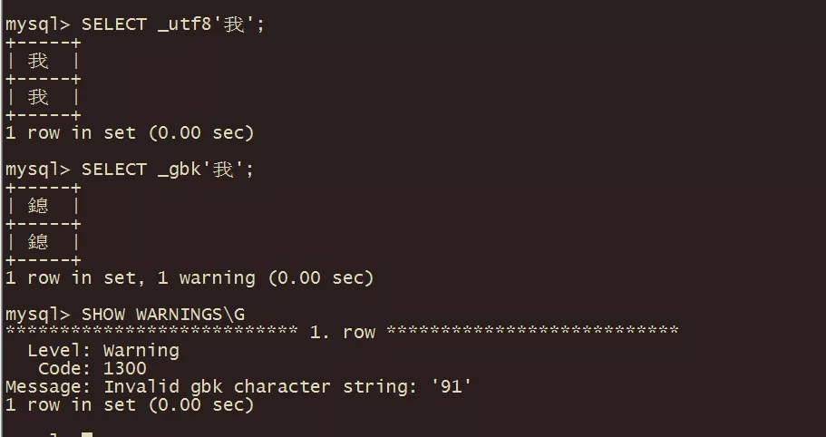Click the warning code 1300
Screen dimensions: 826x437
[x=124, y=368]
